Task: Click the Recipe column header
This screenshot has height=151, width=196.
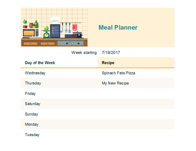Action: click(x=108, y=63)
